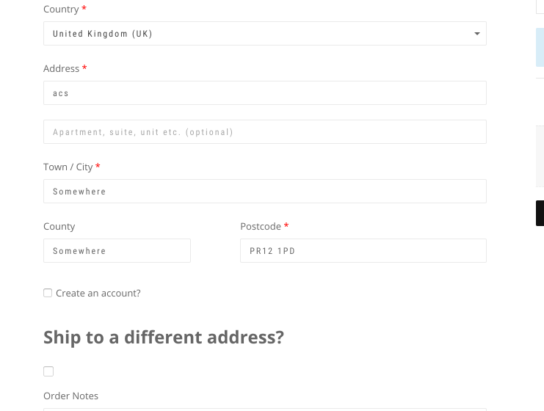
Task: Click the caret arrow in Country selector
Action: (477, 34)
